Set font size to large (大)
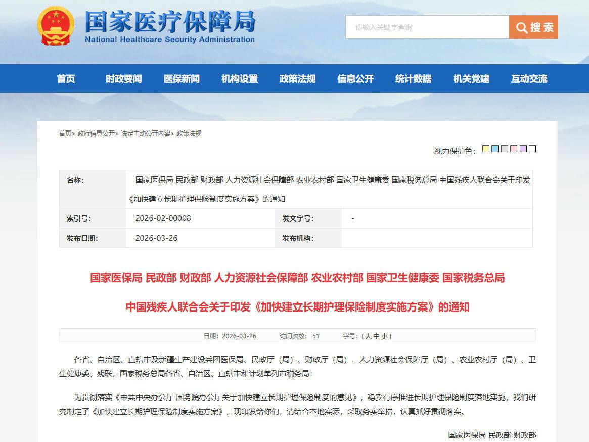This screenshot has width=589, height=442. [x=369, y=336]
